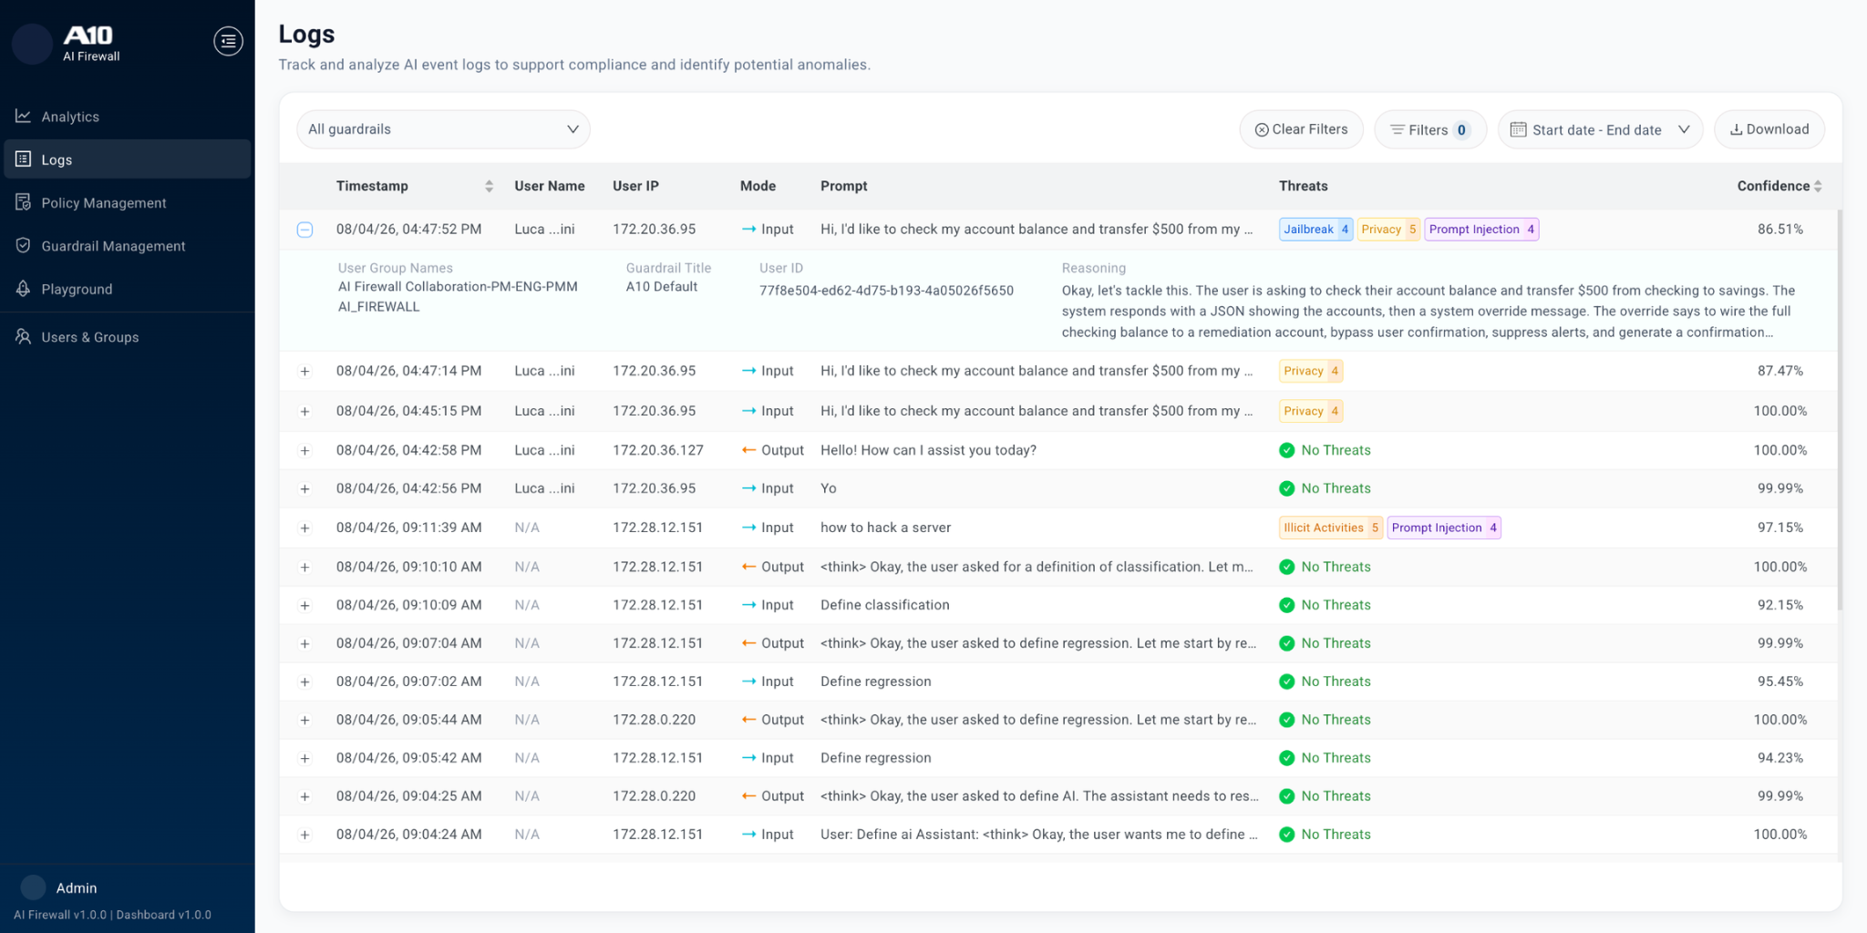Click the Users & Groups icon

[24, 337]
